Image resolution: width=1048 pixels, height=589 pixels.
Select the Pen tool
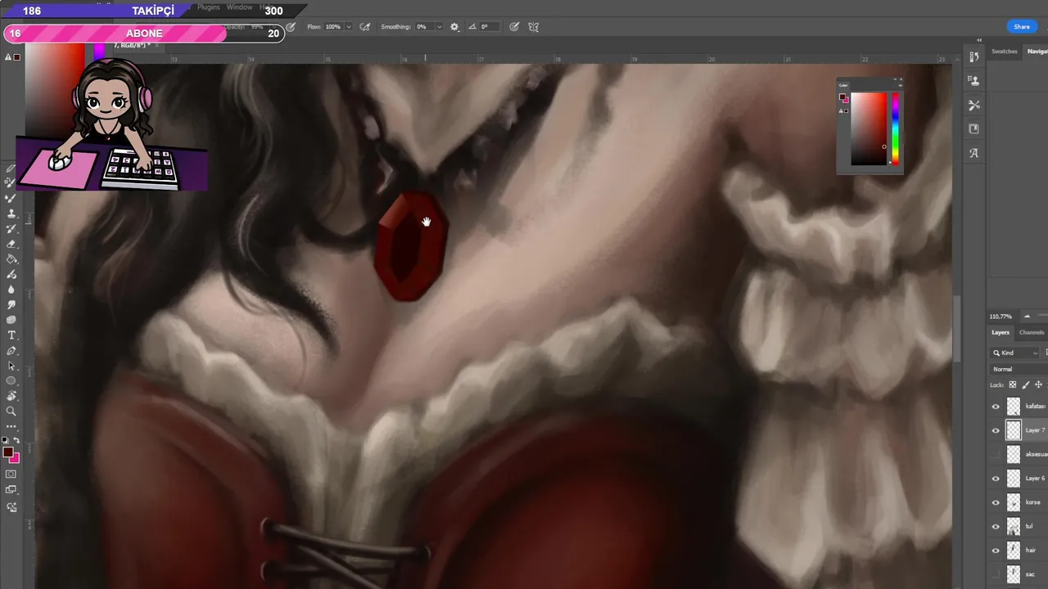(x=11, y=351)
